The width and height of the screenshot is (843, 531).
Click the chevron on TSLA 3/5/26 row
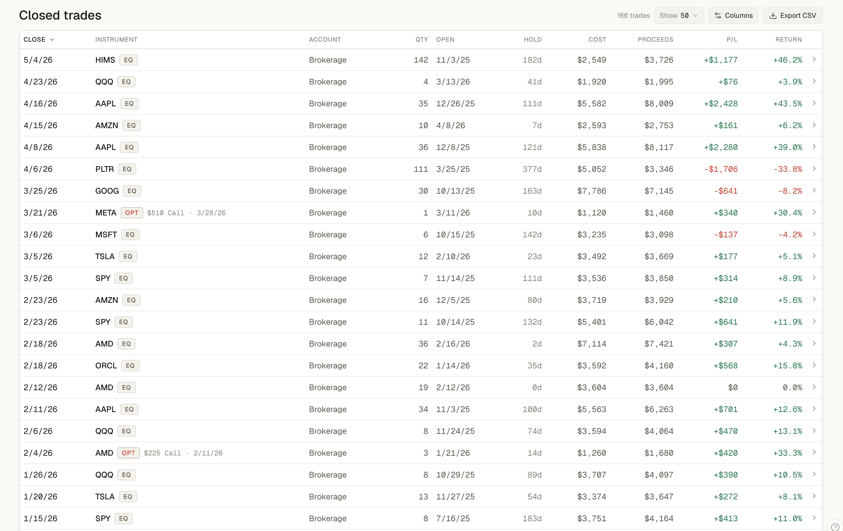(x=814, y=256)
